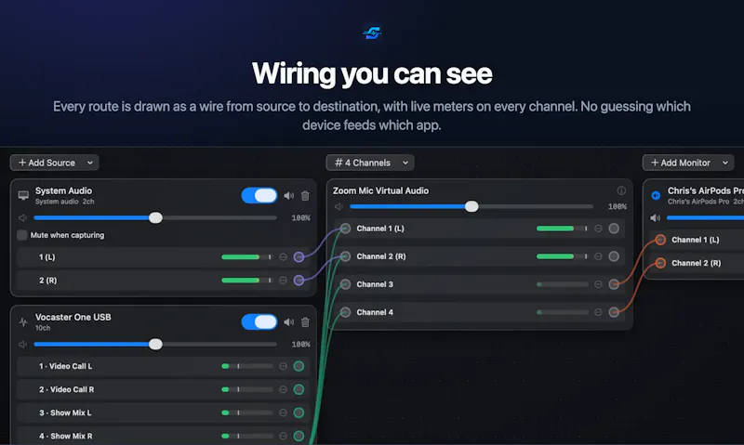Click minus icon on 4 - Show Mix R
The width and height of the screenshot is (744, 445).
tap(283, 436)
